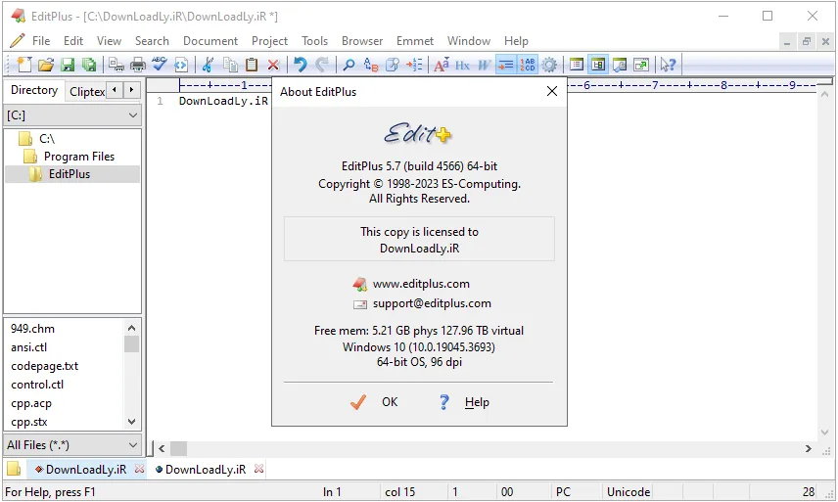Switch to the Cliptext side panel tab
Image resolution: width=838 pixels, height=502 pixels.
86,92
